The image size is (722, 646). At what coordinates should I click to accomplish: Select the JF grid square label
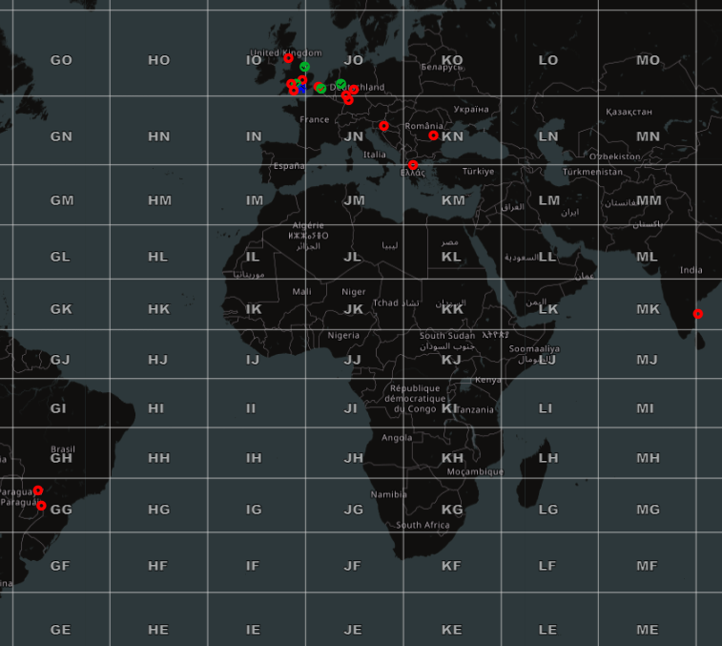(x=352, y=566)
